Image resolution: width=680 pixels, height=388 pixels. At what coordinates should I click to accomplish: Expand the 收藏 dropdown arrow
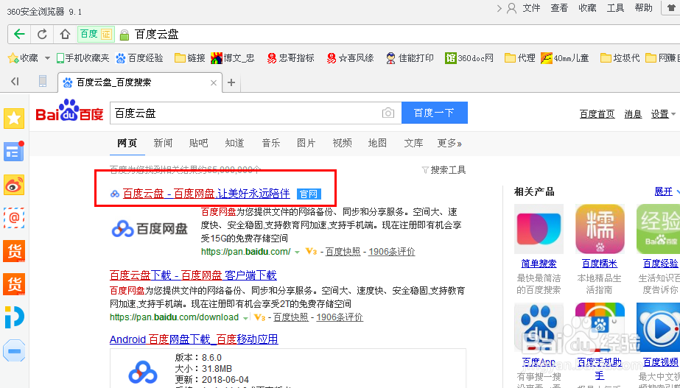47,58
